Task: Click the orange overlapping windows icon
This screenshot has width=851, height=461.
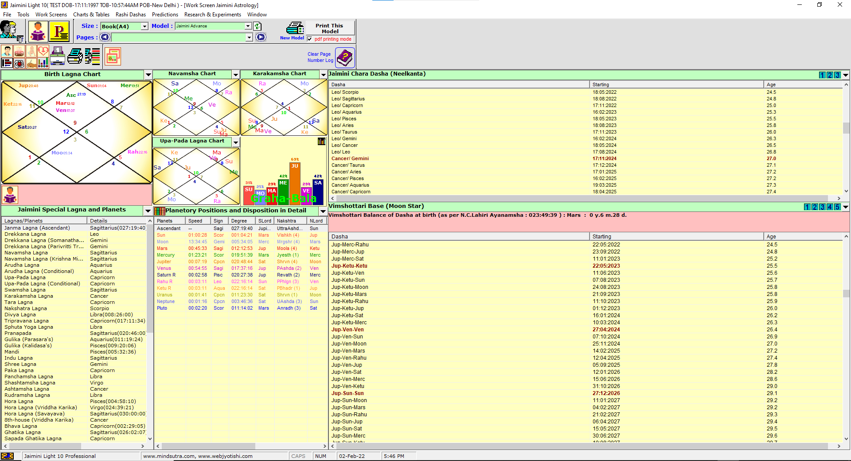Action: [113, 57]
